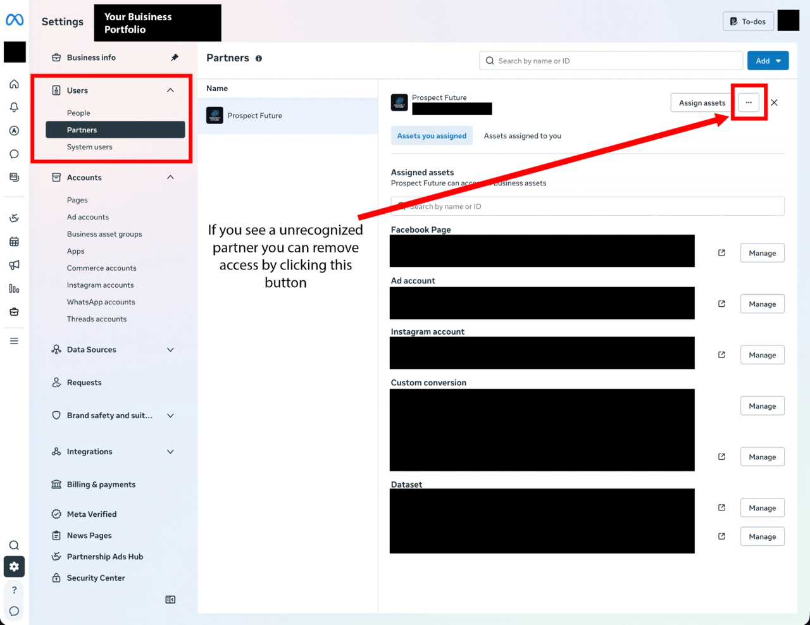Click the megaphone ads icon

tap(14, 265)
